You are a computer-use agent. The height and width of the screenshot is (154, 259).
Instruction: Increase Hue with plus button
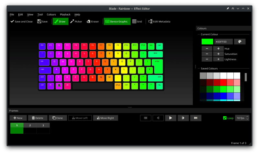218,48
